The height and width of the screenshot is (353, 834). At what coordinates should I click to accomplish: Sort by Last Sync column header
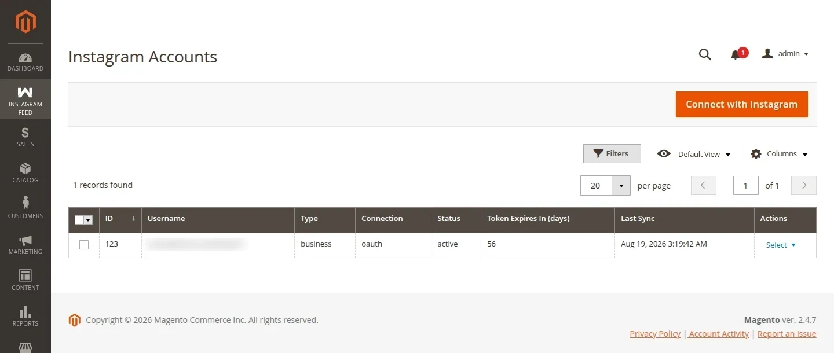tap(685, 219)
